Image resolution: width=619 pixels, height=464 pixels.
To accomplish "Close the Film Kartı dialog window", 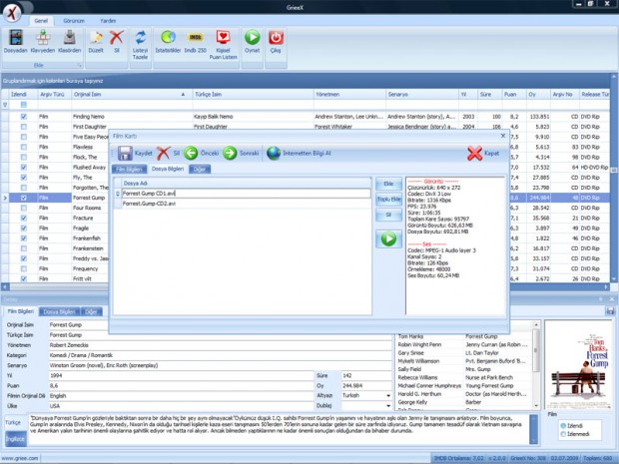I will coord(503,136).
